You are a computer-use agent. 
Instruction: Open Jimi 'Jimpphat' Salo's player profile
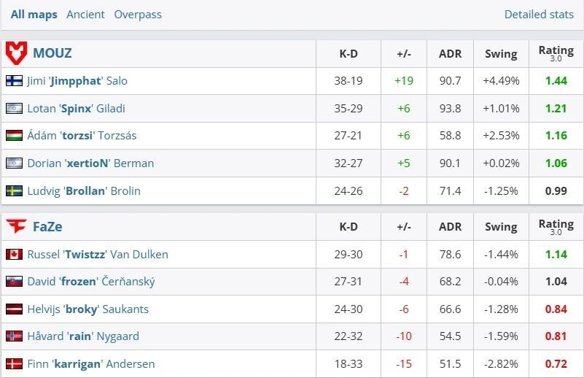tap(77, 81)
